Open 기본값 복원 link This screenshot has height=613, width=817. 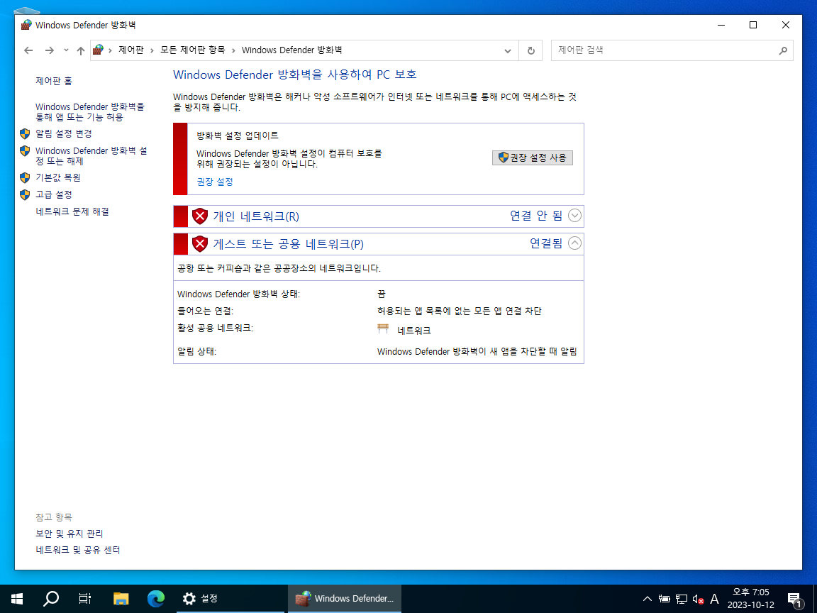click(58, 177)
